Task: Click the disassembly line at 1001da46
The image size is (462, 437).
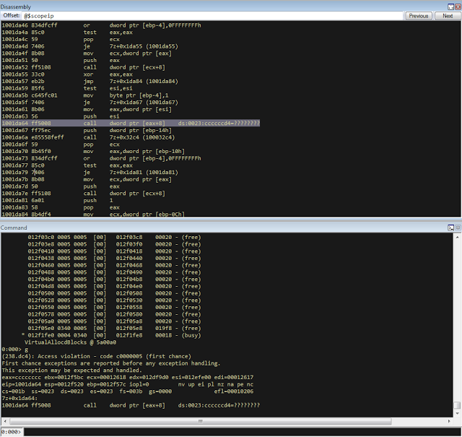Action: tap(108, 25)
